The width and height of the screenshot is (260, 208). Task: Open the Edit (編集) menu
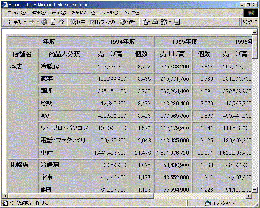(x=39, y=13)
